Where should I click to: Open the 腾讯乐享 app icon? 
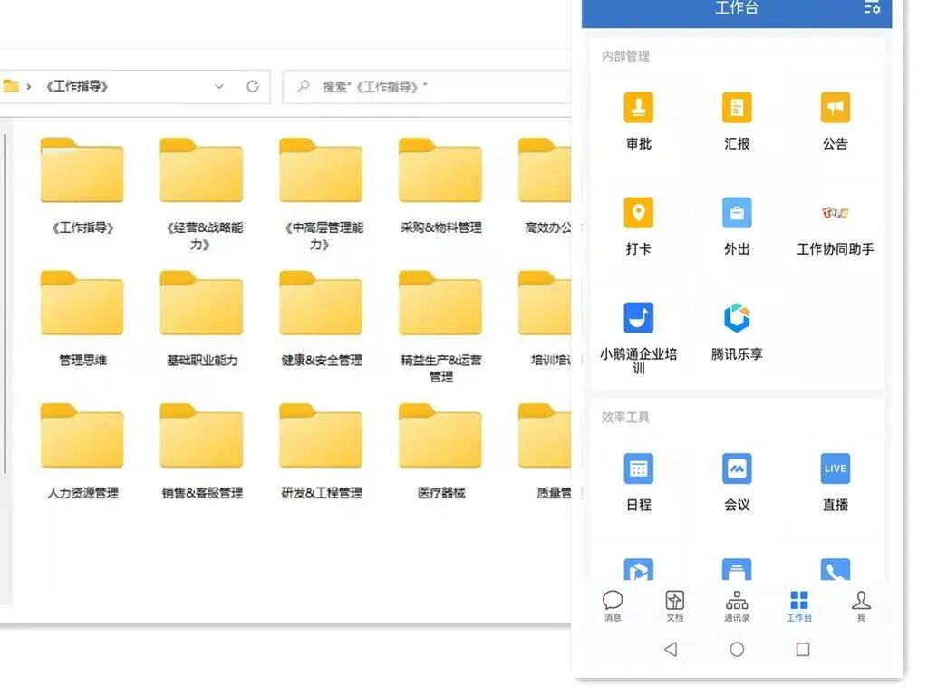point(737,316)
